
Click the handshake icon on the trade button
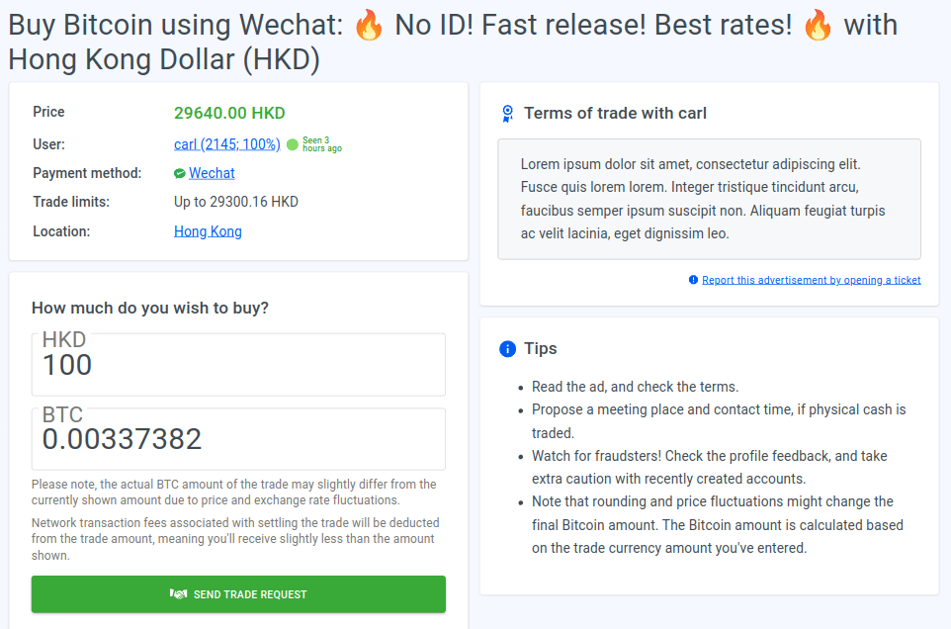click(178, 593)
